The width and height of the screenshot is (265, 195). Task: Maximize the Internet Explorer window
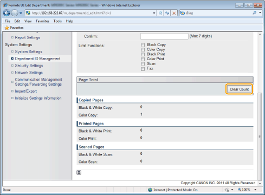coord(249,5)
